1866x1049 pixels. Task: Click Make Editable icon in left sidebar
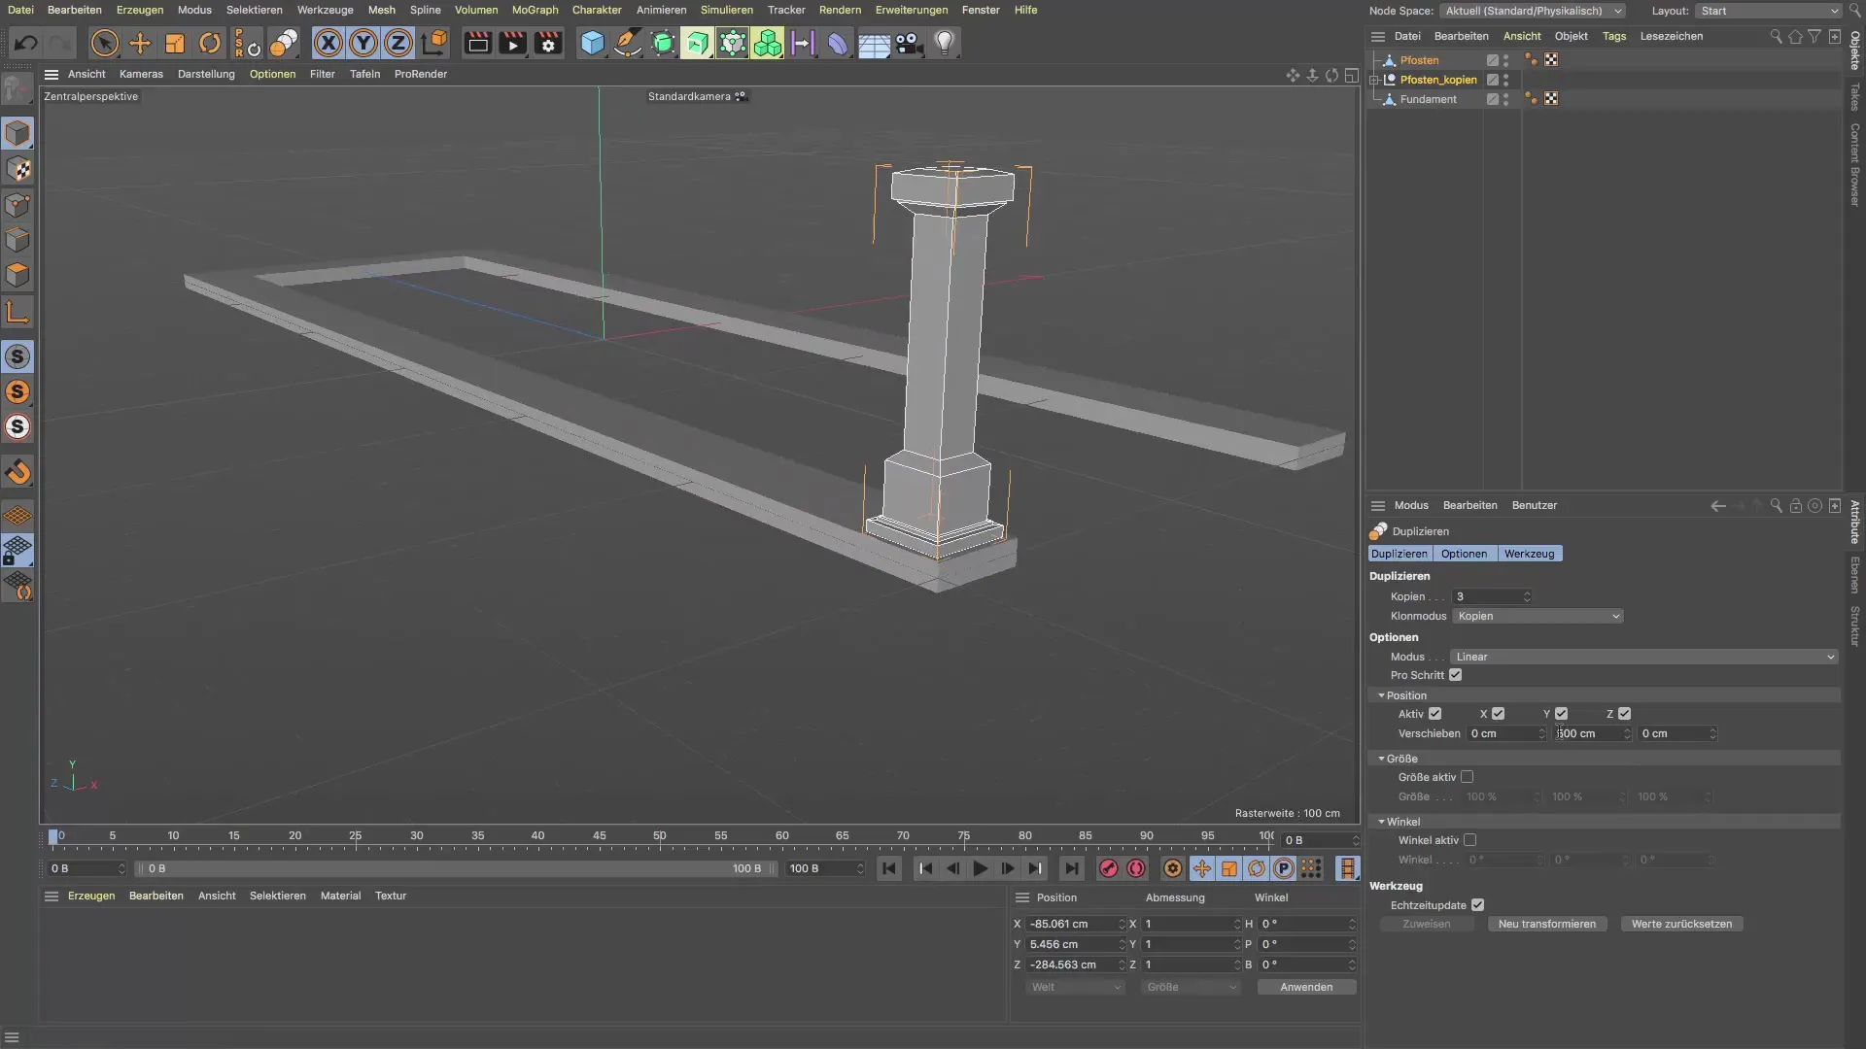[17, 89]
